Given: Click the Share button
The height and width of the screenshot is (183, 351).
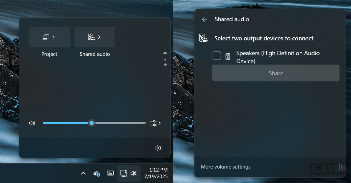Looking at the screenshot, I should [x=276, y=73].
